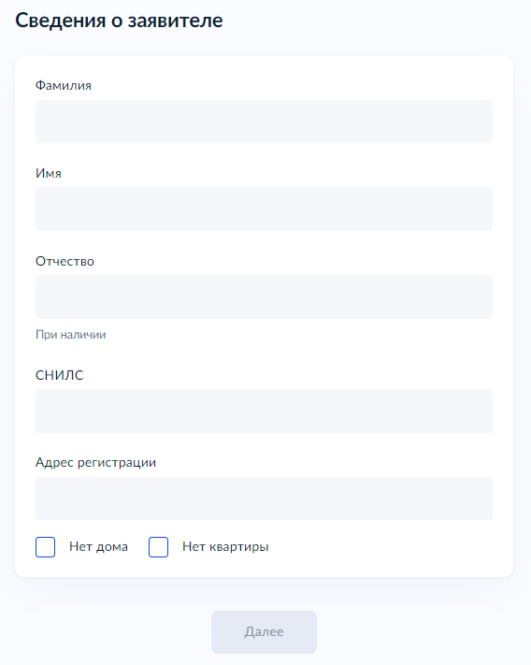Click the Сведения о заявителе heading

click(119, 21)
